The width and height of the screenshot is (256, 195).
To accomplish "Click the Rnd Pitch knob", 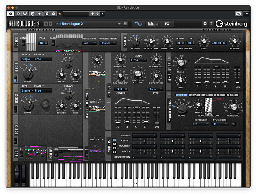I will coord(167,41).
